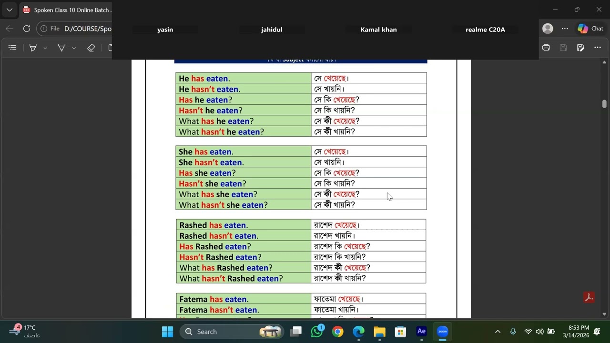Image resolution: width=610 pixels, height=343 pixels.
Task: Click the tray battery icon
Action: 551,332
